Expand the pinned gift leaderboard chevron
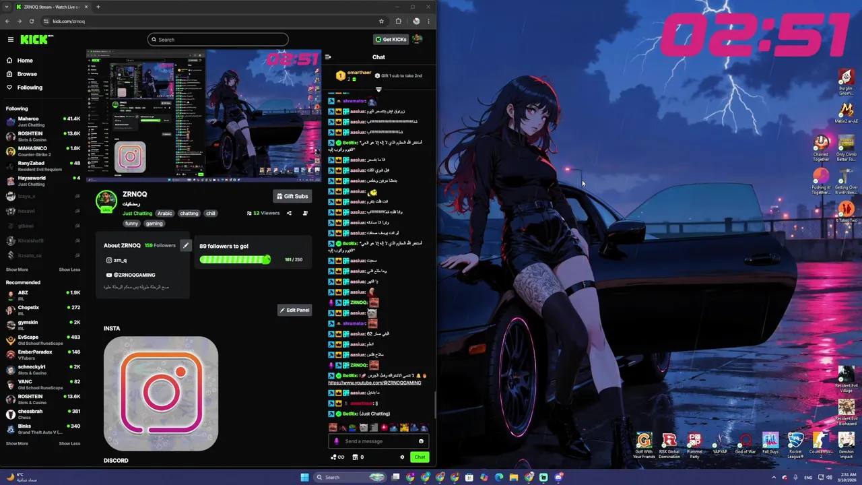Image resolution: width=862 pixels, height=485 pixels. [378, 89]
